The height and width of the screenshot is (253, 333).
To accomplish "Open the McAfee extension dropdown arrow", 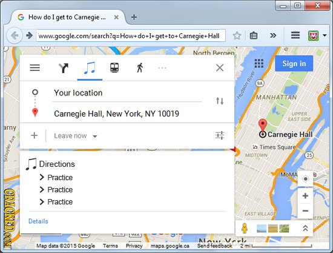I will click(325, 35).
